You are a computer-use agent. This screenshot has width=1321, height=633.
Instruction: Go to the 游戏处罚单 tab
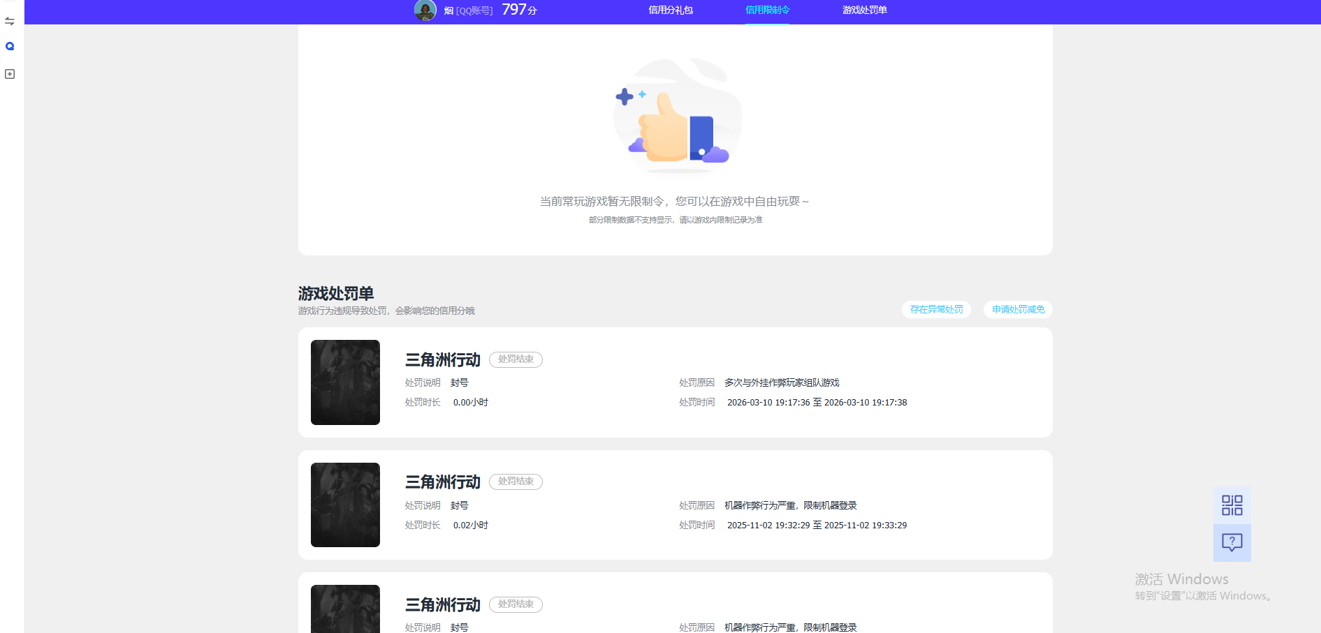[864, 10]
